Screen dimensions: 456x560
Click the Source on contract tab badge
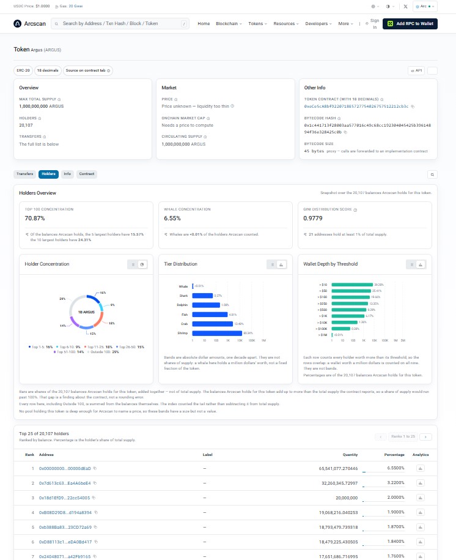coord(88,71)
